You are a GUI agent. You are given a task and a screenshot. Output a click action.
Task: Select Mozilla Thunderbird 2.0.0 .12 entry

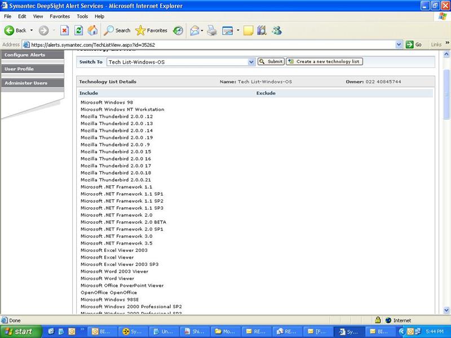coord(117,117)
